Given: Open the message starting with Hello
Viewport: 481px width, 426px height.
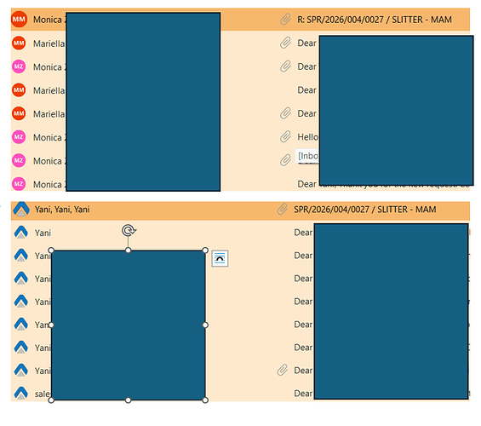Looking at the screenshot, I should (240, 137).
